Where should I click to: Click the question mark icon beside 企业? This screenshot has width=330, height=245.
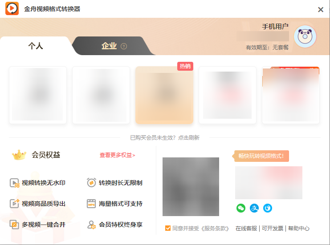click(124, 46)
